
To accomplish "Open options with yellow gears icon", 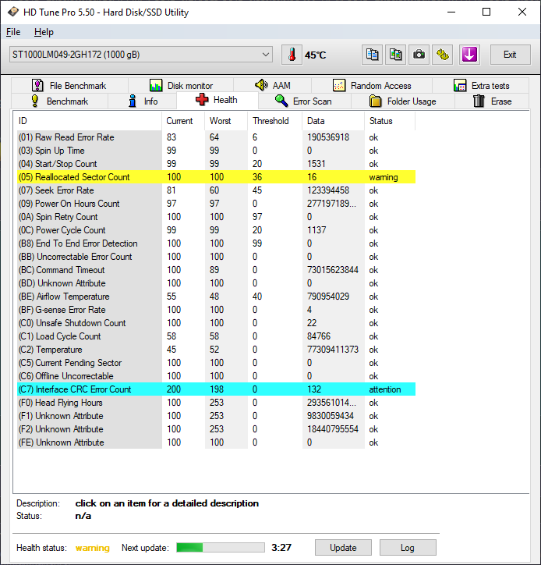I will [442, 55].
